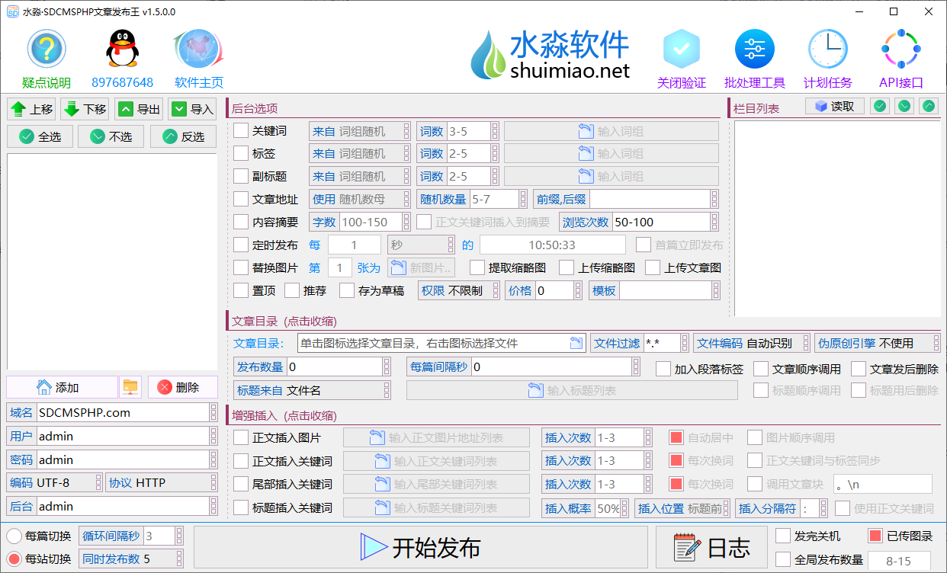Open the 批处理工具 batch tools icon
Screen dimensions: 947x573
(x=754, y=47)
